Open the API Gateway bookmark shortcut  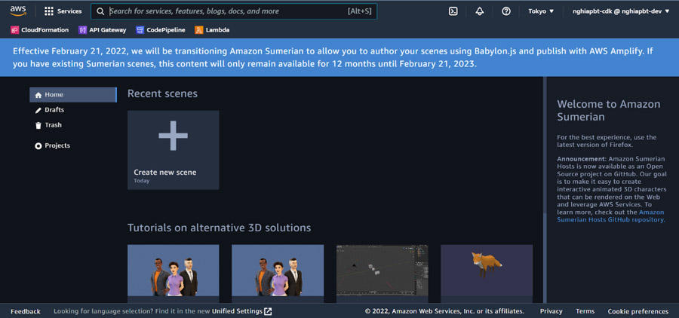103,30
